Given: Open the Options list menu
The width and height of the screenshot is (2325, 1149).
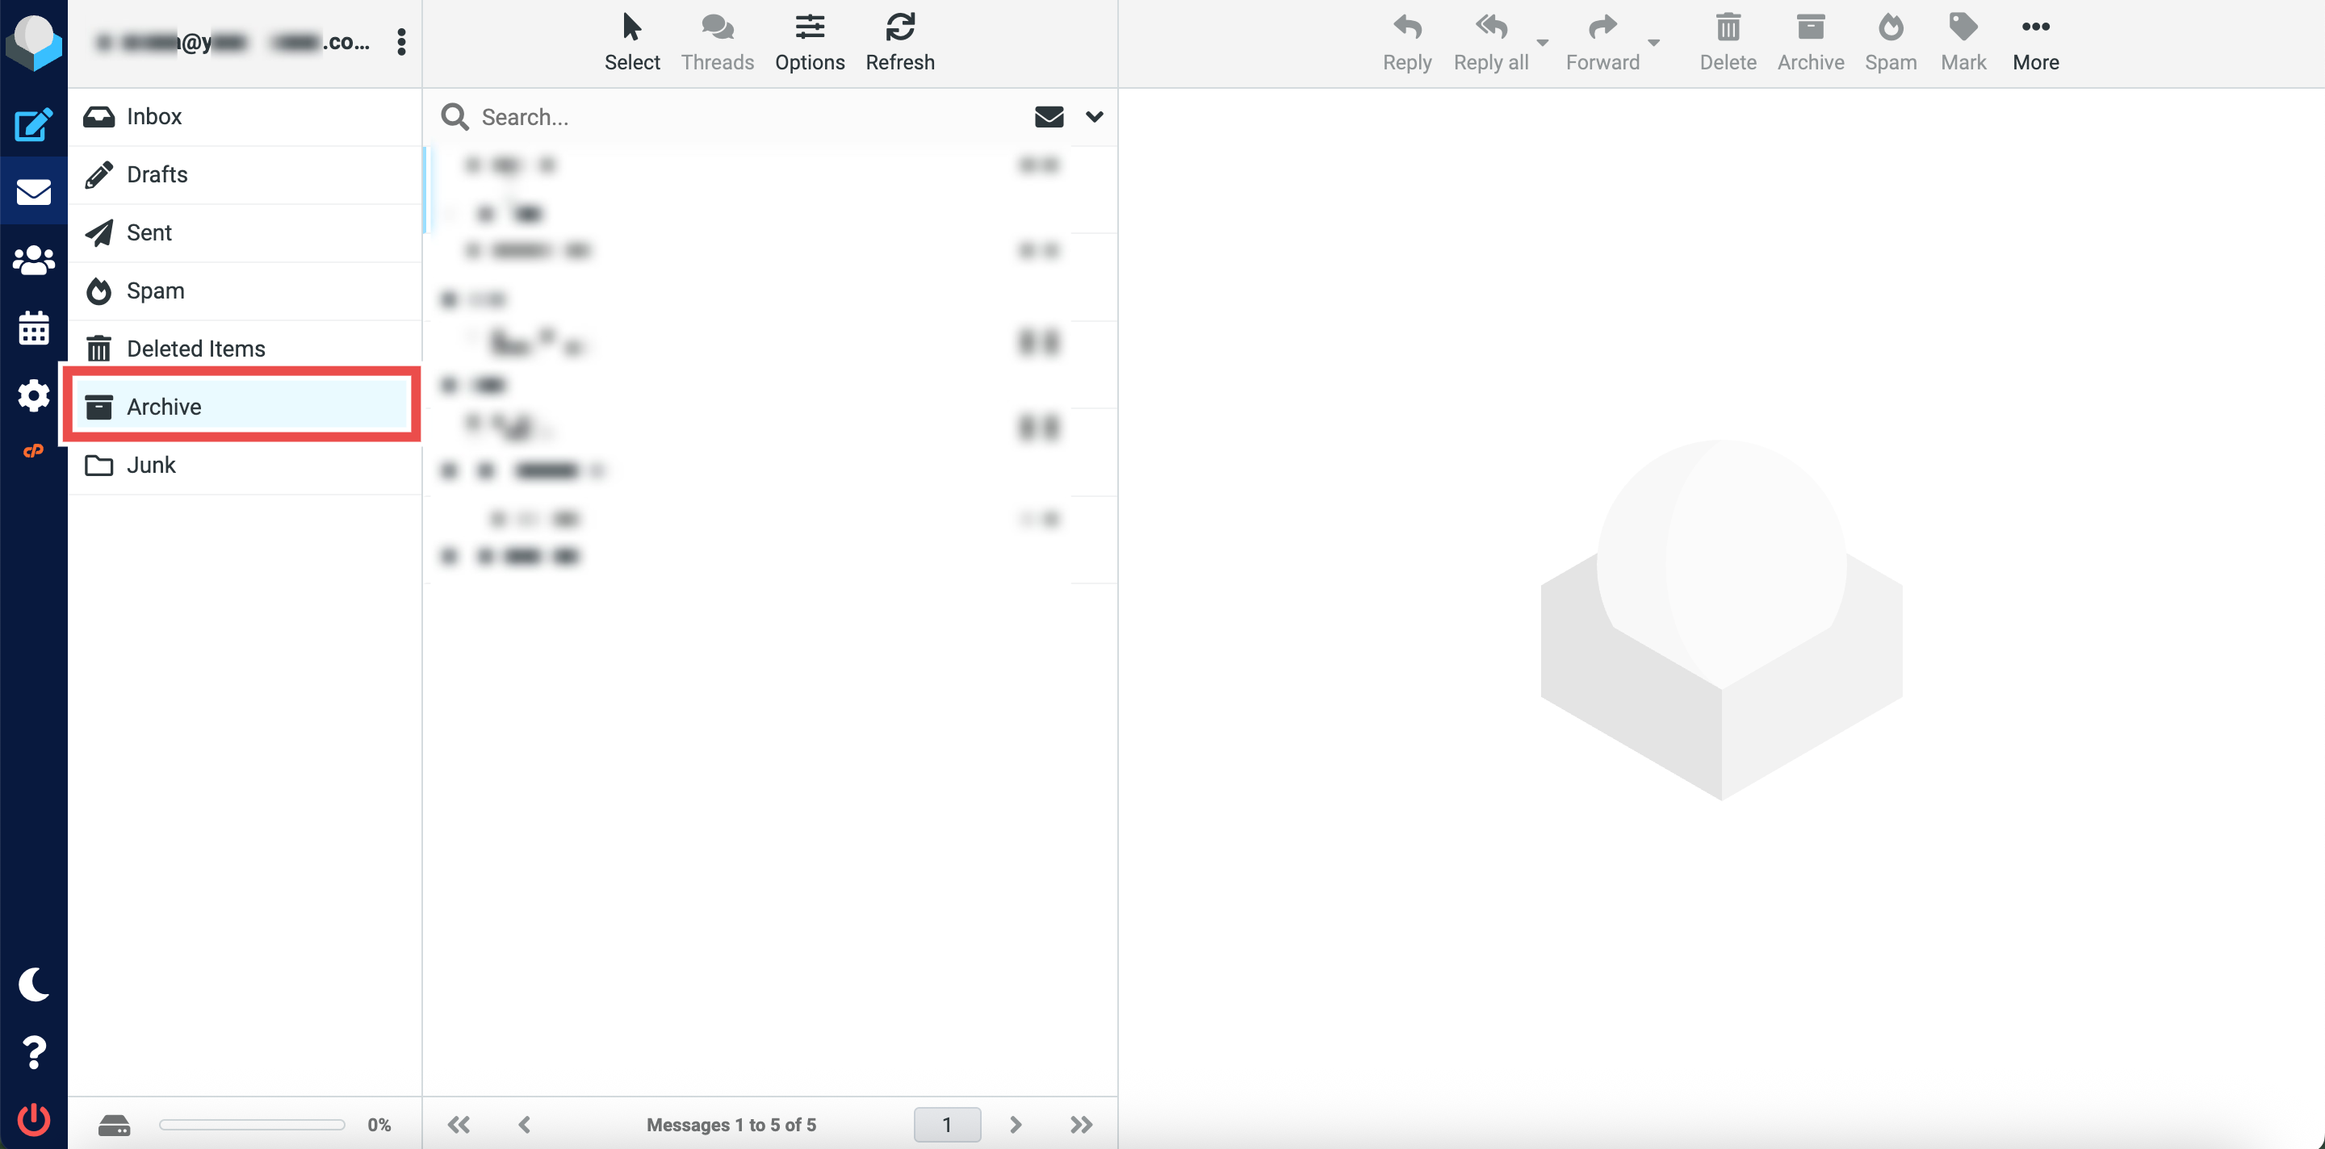Looking at the screenshot, I should (x=809, y=41).
